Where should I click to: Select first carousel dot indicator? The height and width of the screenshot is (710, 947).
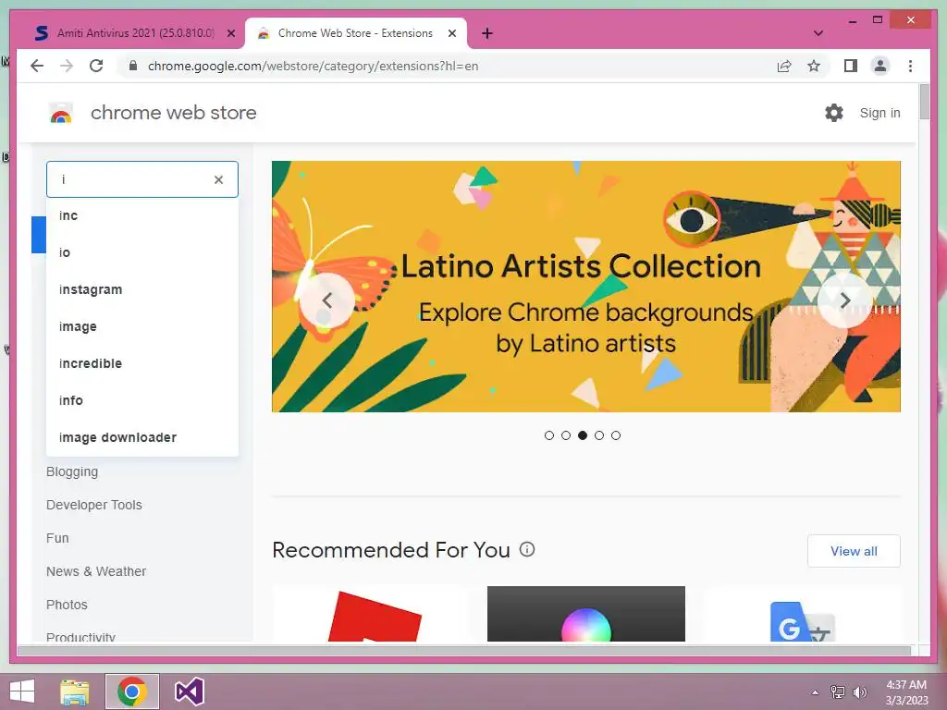pos(549,435)
